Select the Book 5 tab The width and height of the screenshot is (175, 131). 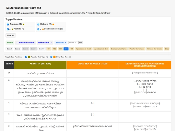tap(42, 49)
